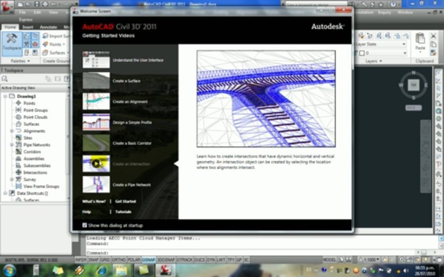Play the Create an Intersection video
The image size is (444, 277).
(96, 164)
